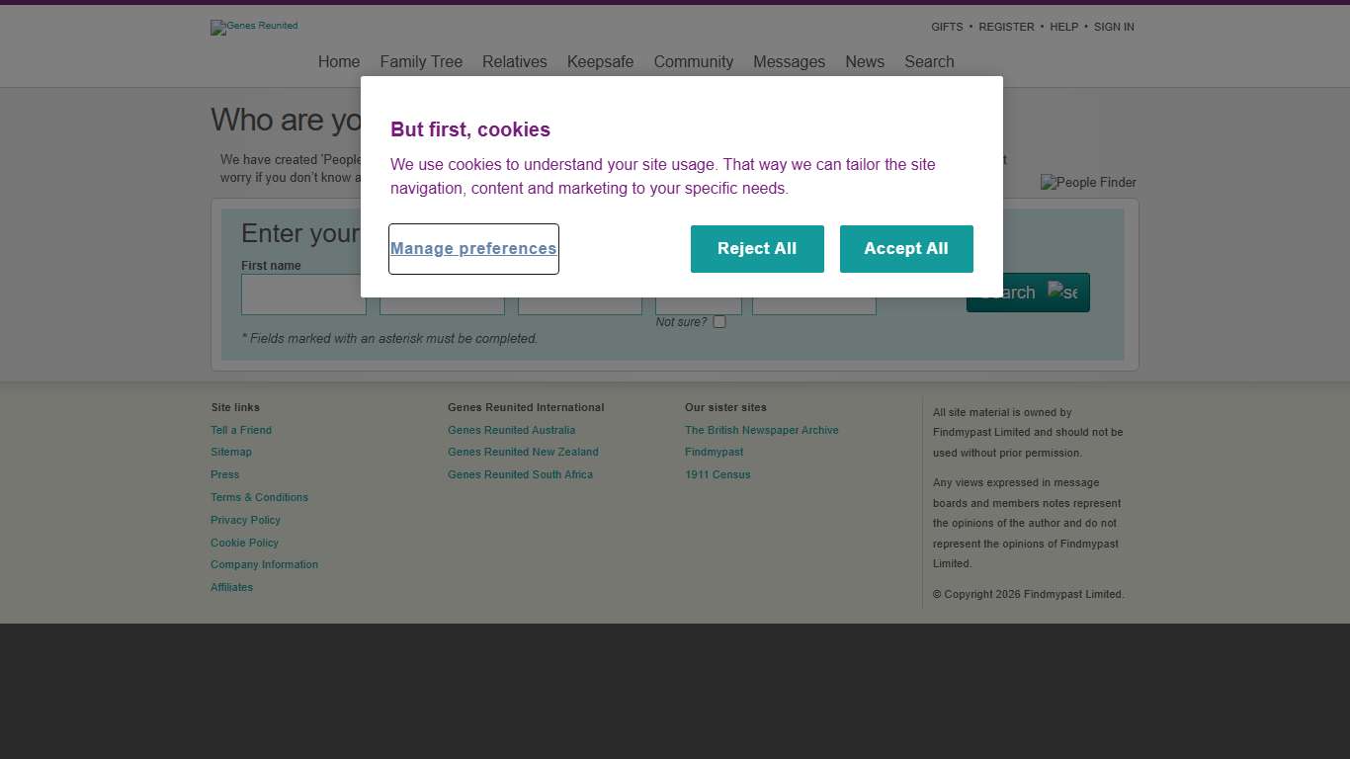
Task: Open the Keepsafe nav item
Action: click(600, 61)
